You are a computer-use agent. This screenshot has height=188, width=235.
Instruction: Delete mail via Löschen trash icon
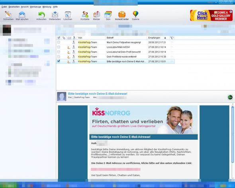(68, 15)
